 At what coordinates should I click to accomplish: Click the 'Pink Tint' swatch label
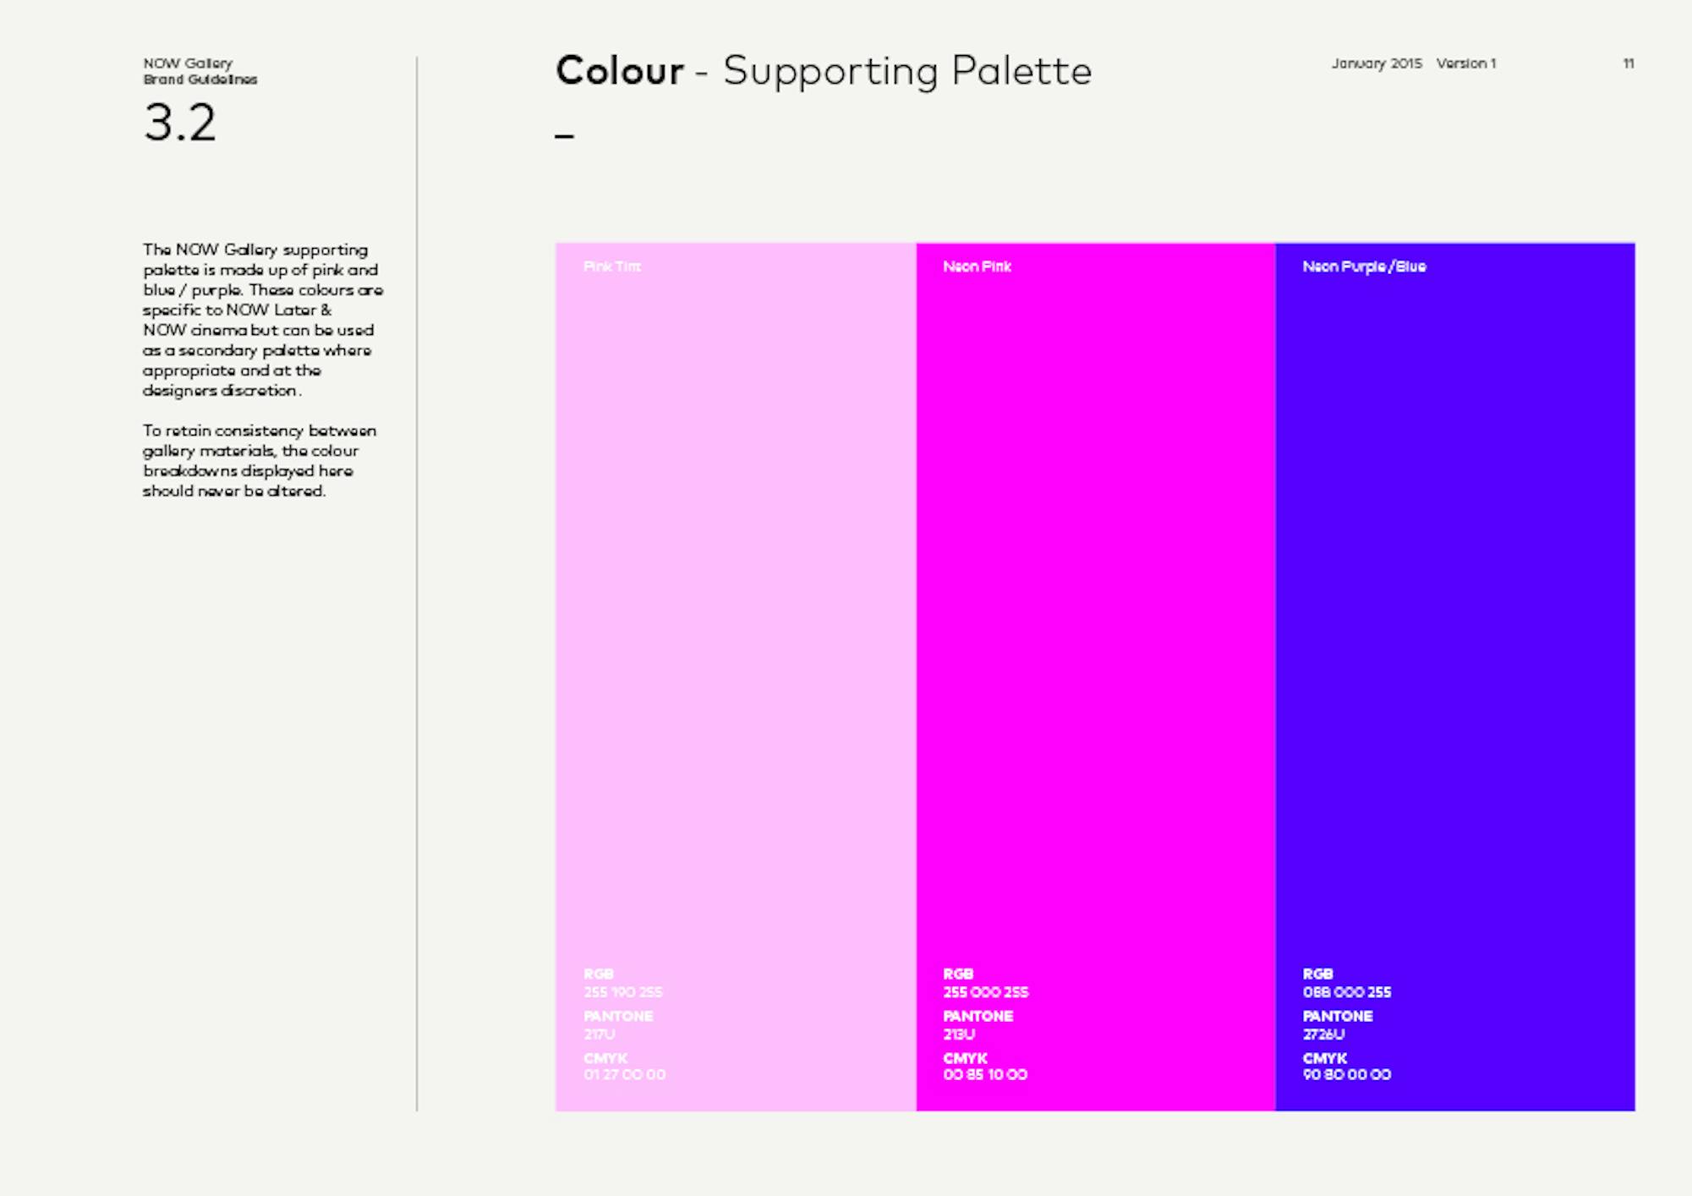point(612,266)
